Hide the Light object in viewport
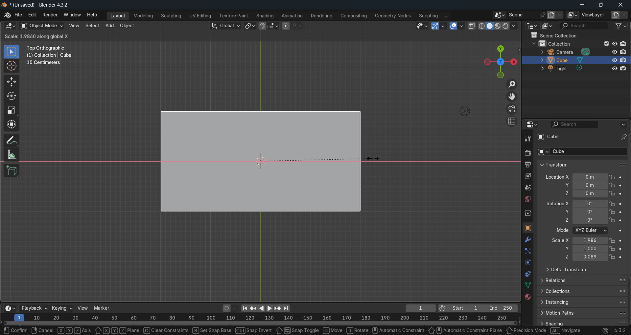Screen dimensions: 631x335 pos(615,68)
